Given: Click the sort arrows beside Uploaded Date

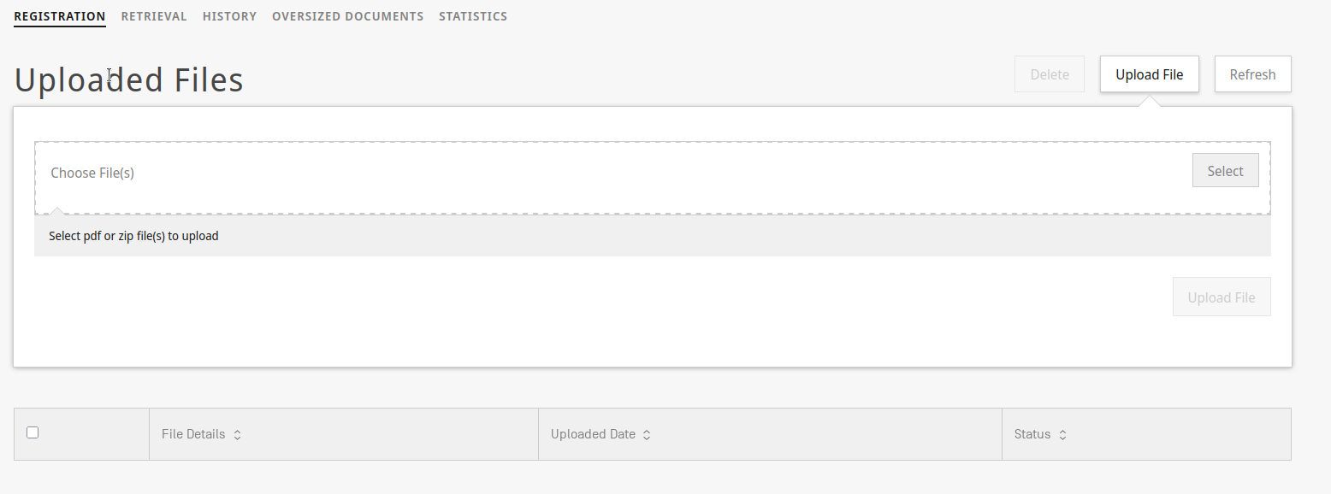Looking at the screenshot, I should coord(647,435).
